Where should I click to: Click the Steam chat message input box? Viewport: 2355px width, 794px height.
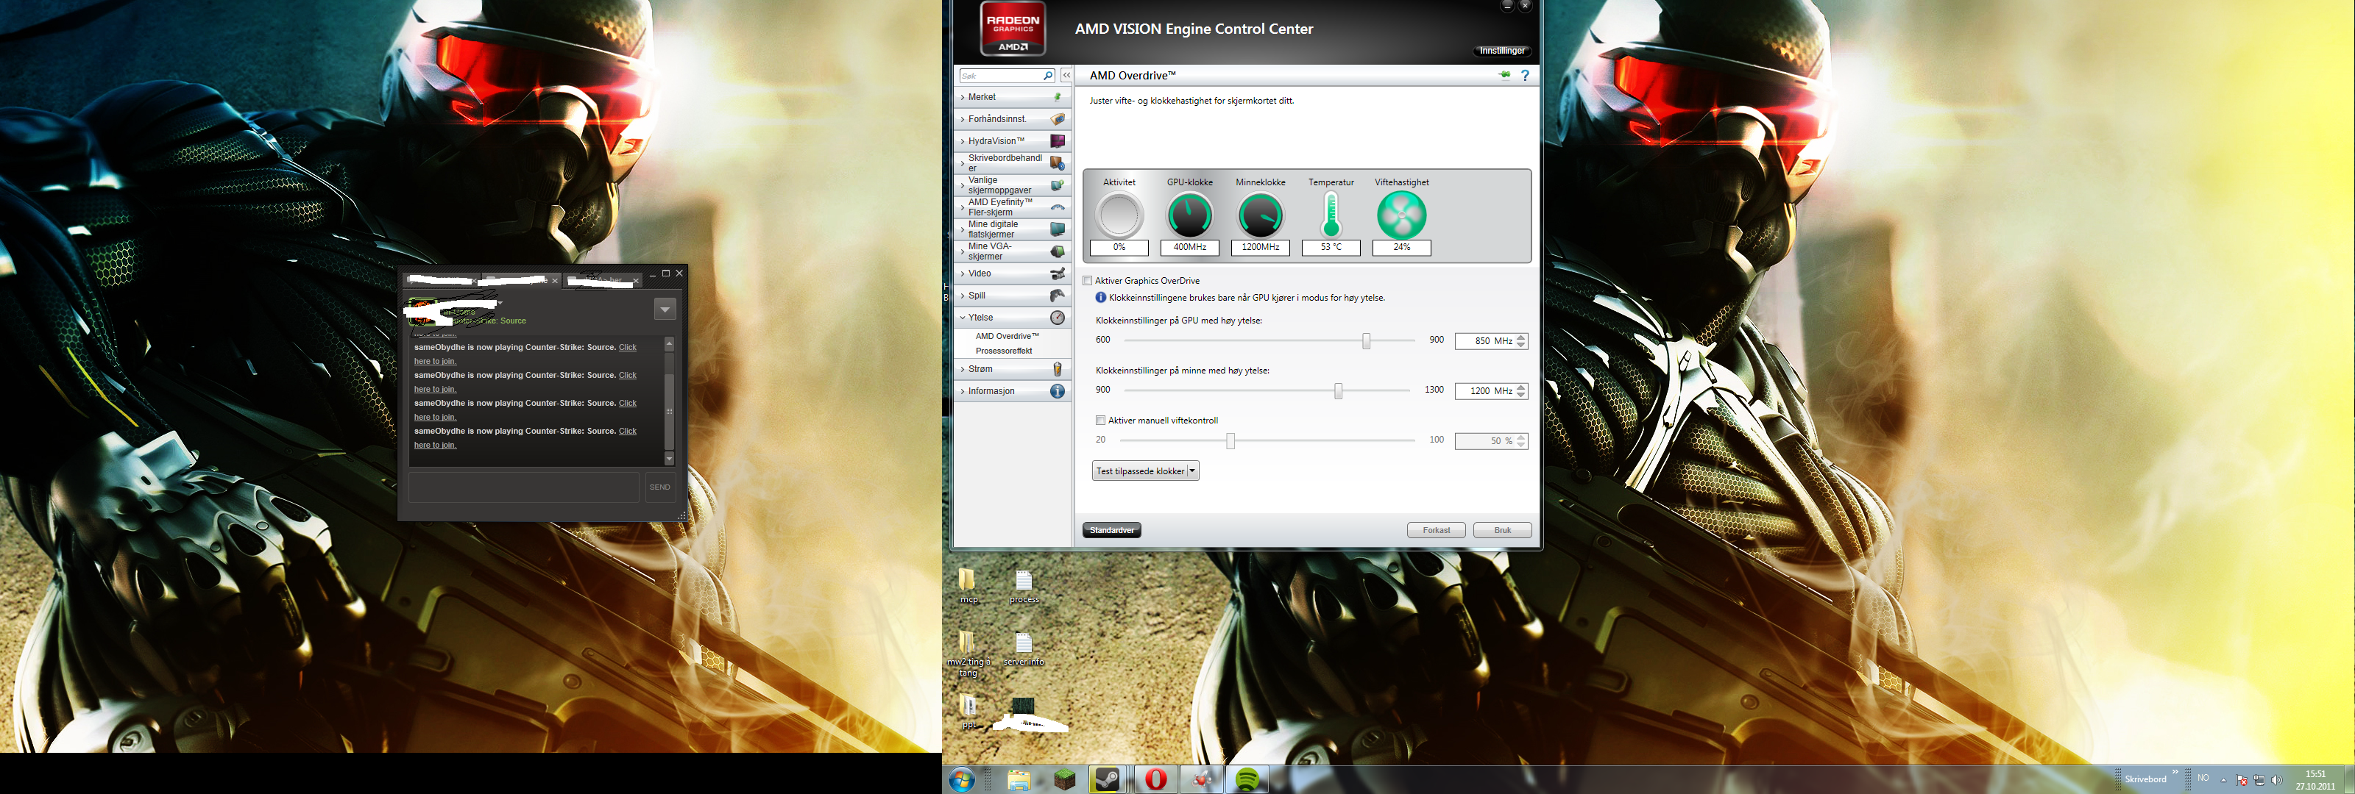(524, 487)
